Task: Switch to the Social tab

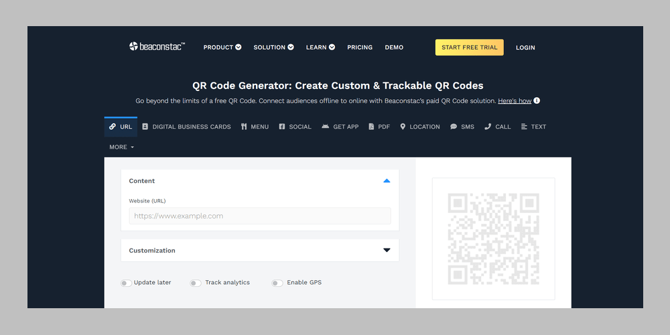Action: pos(295,127)
